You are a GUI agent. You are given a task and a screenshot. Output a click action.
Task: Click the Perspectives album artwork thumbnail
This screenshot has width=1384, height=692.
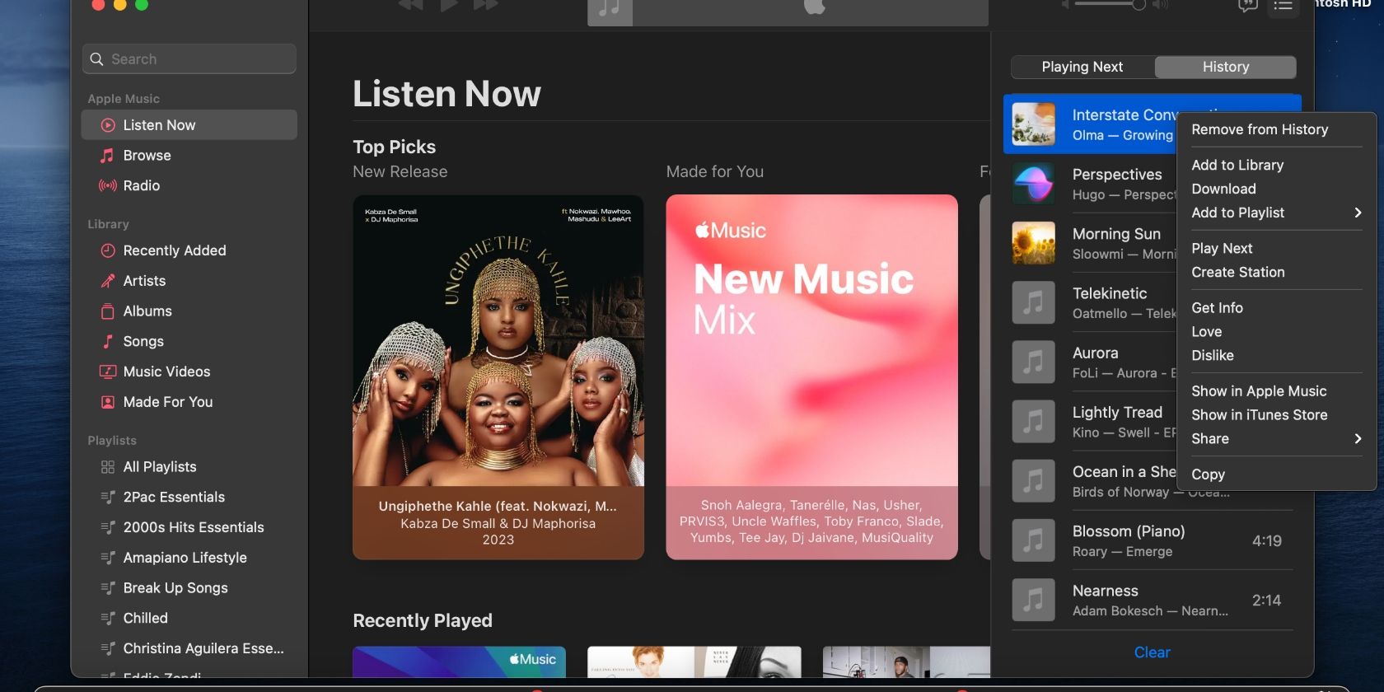[x=1033, y=184]
